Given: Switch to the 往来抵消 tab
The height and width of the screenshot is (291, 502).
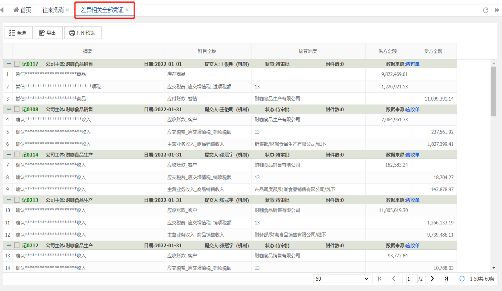Looking at the screenshot, I should (53, 10).
